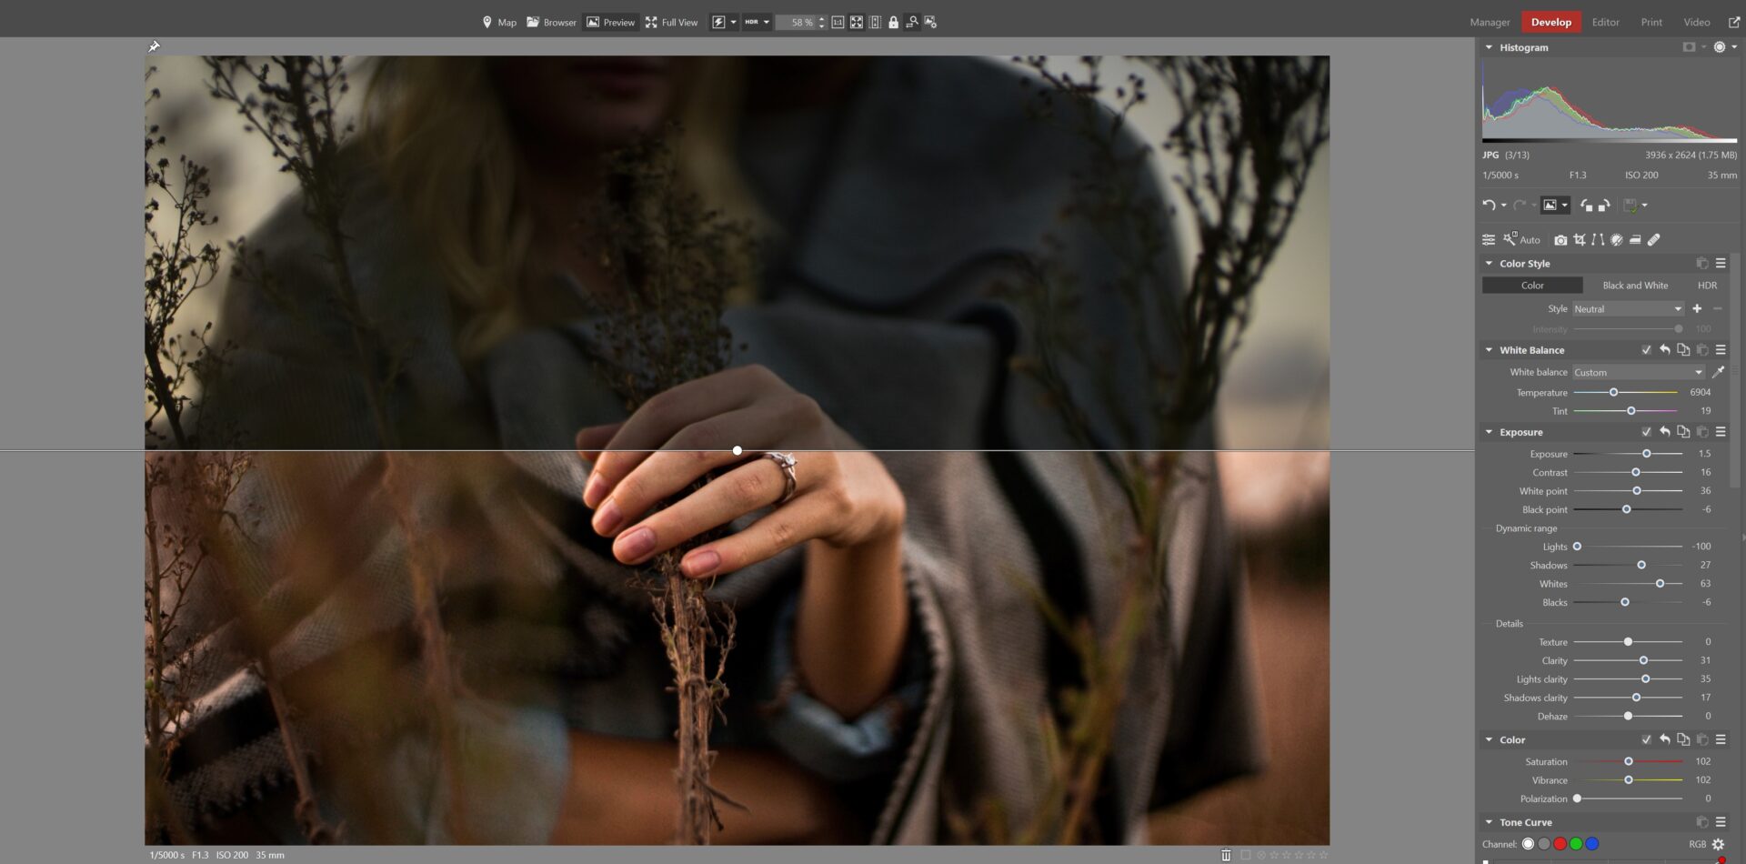
Task: Select the gray luminance channel
Action: 1544,844
